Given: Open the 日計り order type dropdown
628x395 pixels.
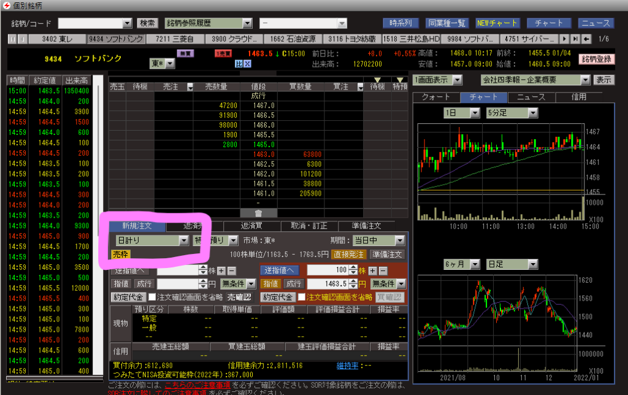Looking at the screenshot, I should tap(183, 240).
